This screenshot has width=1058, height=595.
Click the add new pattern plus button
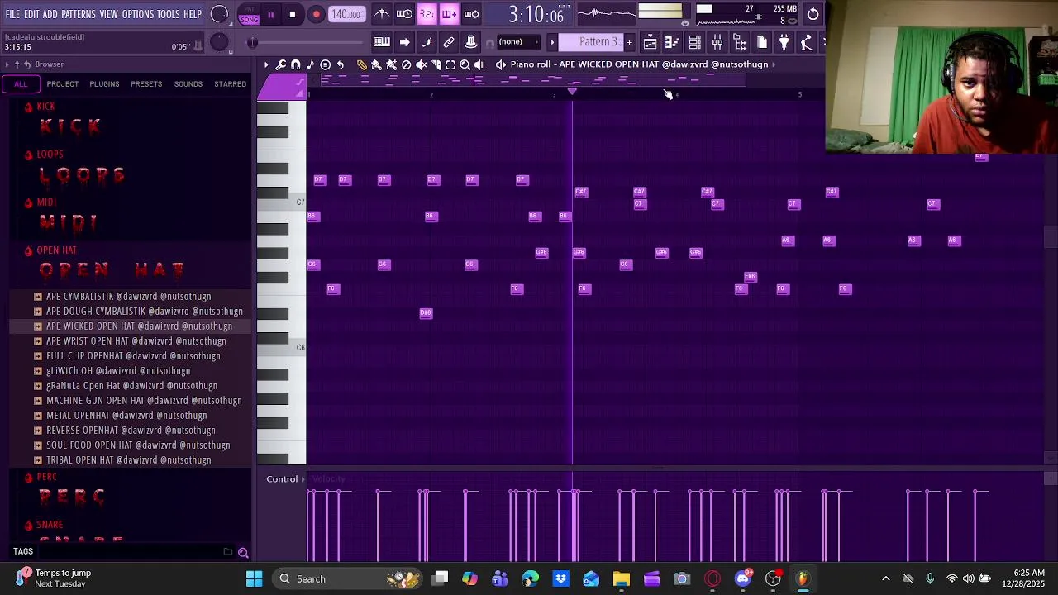(629, 42)
